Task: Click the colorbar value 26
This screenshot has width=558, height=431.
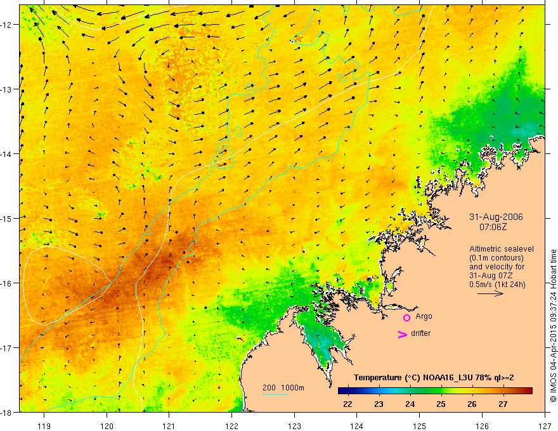Action: [x=472, y=404]
